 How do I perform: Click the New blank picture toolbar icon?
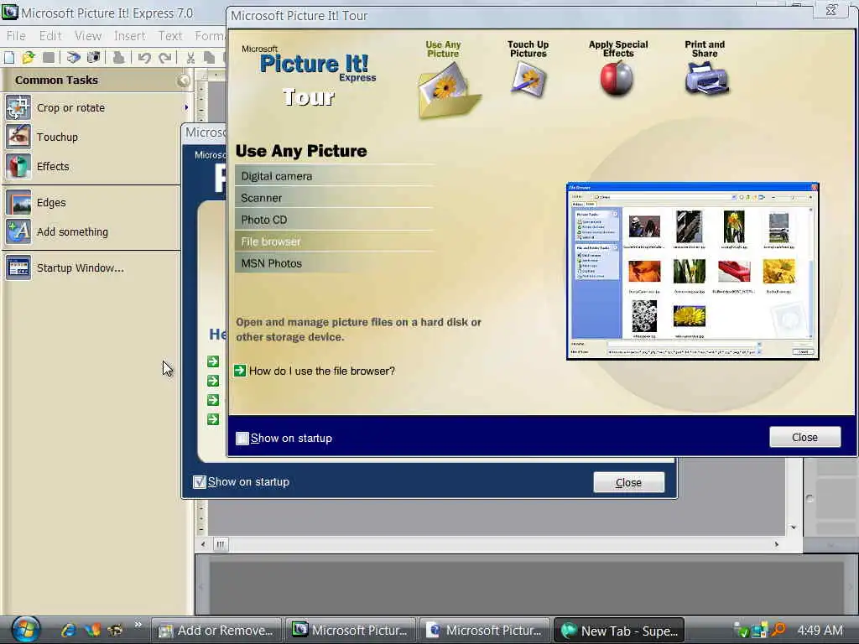(x=9, y=58)
